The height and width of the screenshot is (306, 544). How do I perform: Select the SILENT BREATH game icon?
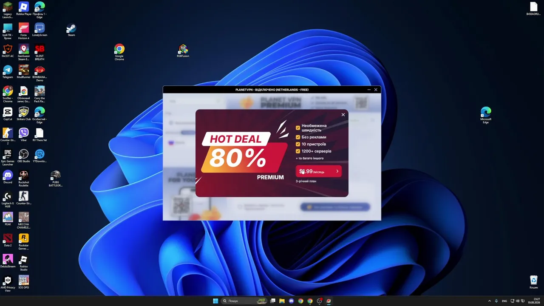pos(40,52)
